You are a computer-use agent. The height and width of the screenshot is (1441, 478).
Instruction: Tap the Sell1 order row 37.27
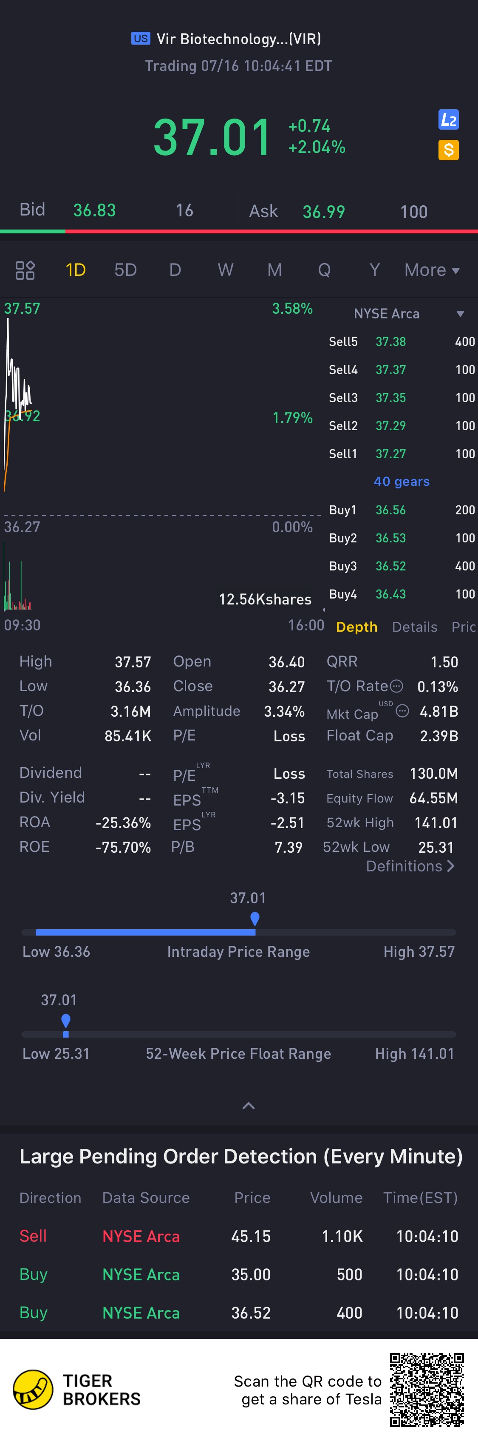402,453
